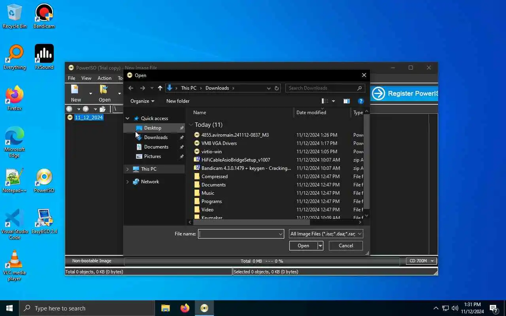This screenshot has height=316, width=506.
Task: Sort files by Date modified column
Action: [x=322, y=113]
